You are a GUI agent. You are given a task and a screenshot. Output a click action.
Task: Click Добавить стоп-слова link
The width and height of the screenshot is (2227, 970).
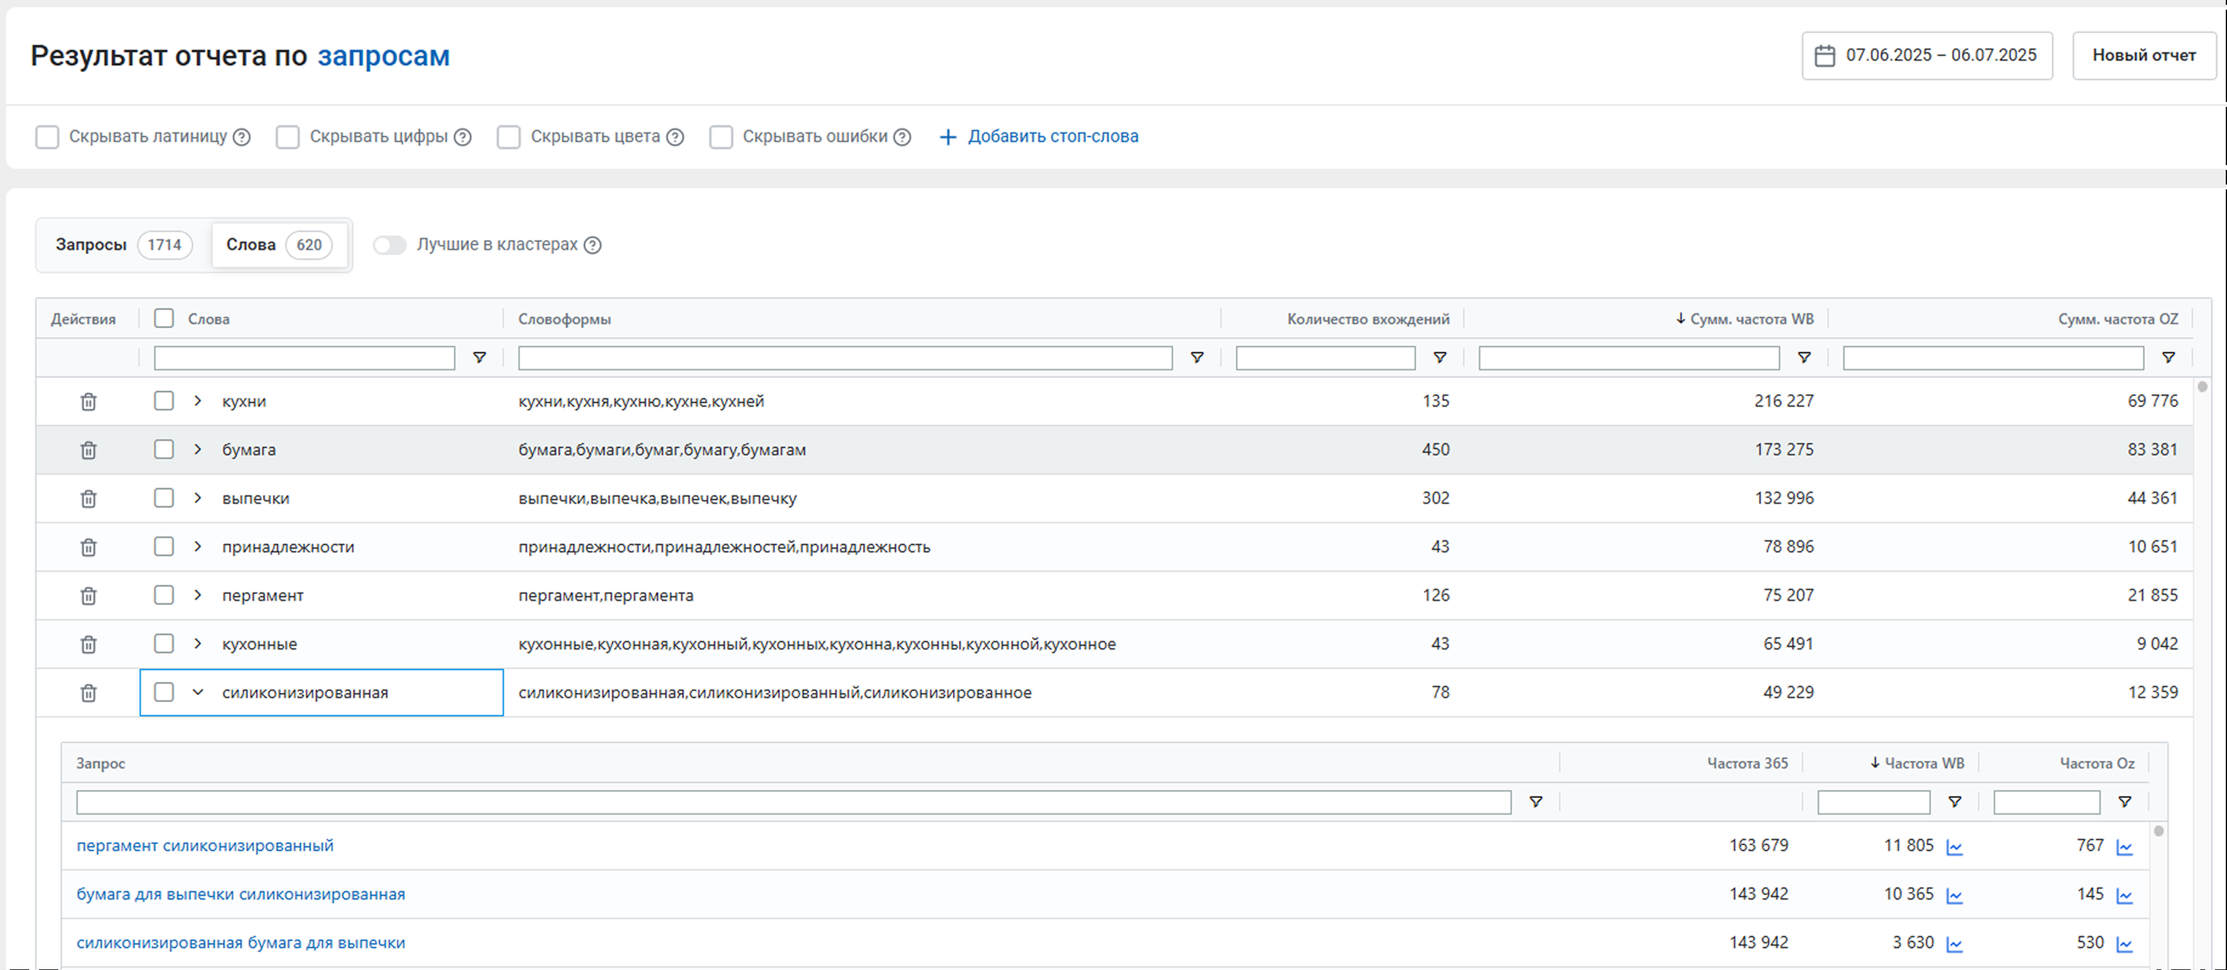tap(1039, 137)
